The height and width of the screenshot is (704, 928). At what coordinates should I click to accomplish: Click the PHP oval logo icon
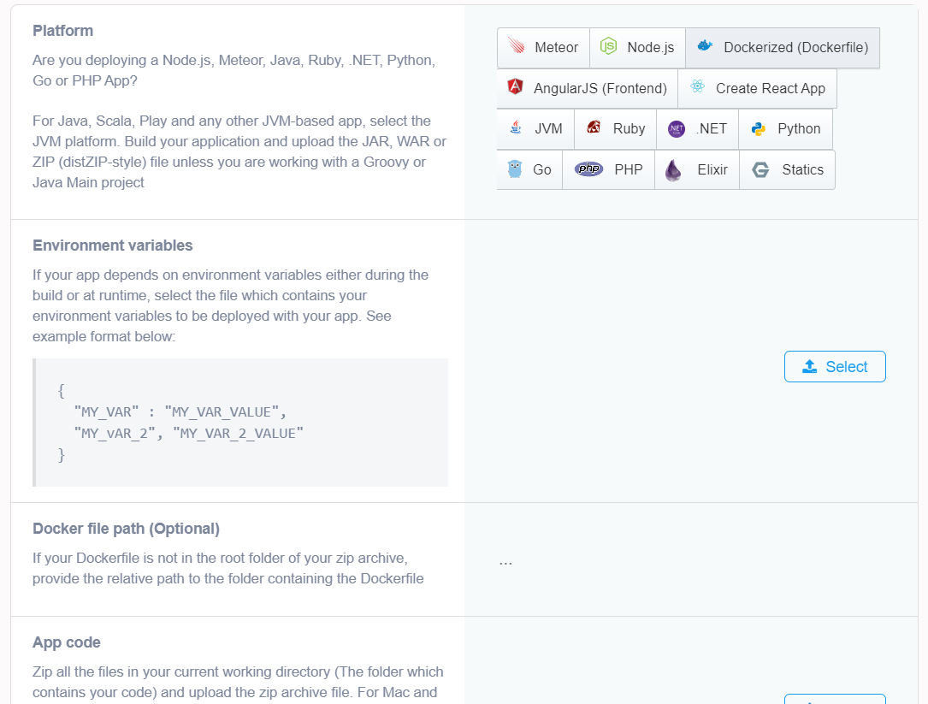pyautogui.click(x=589, y=169)
